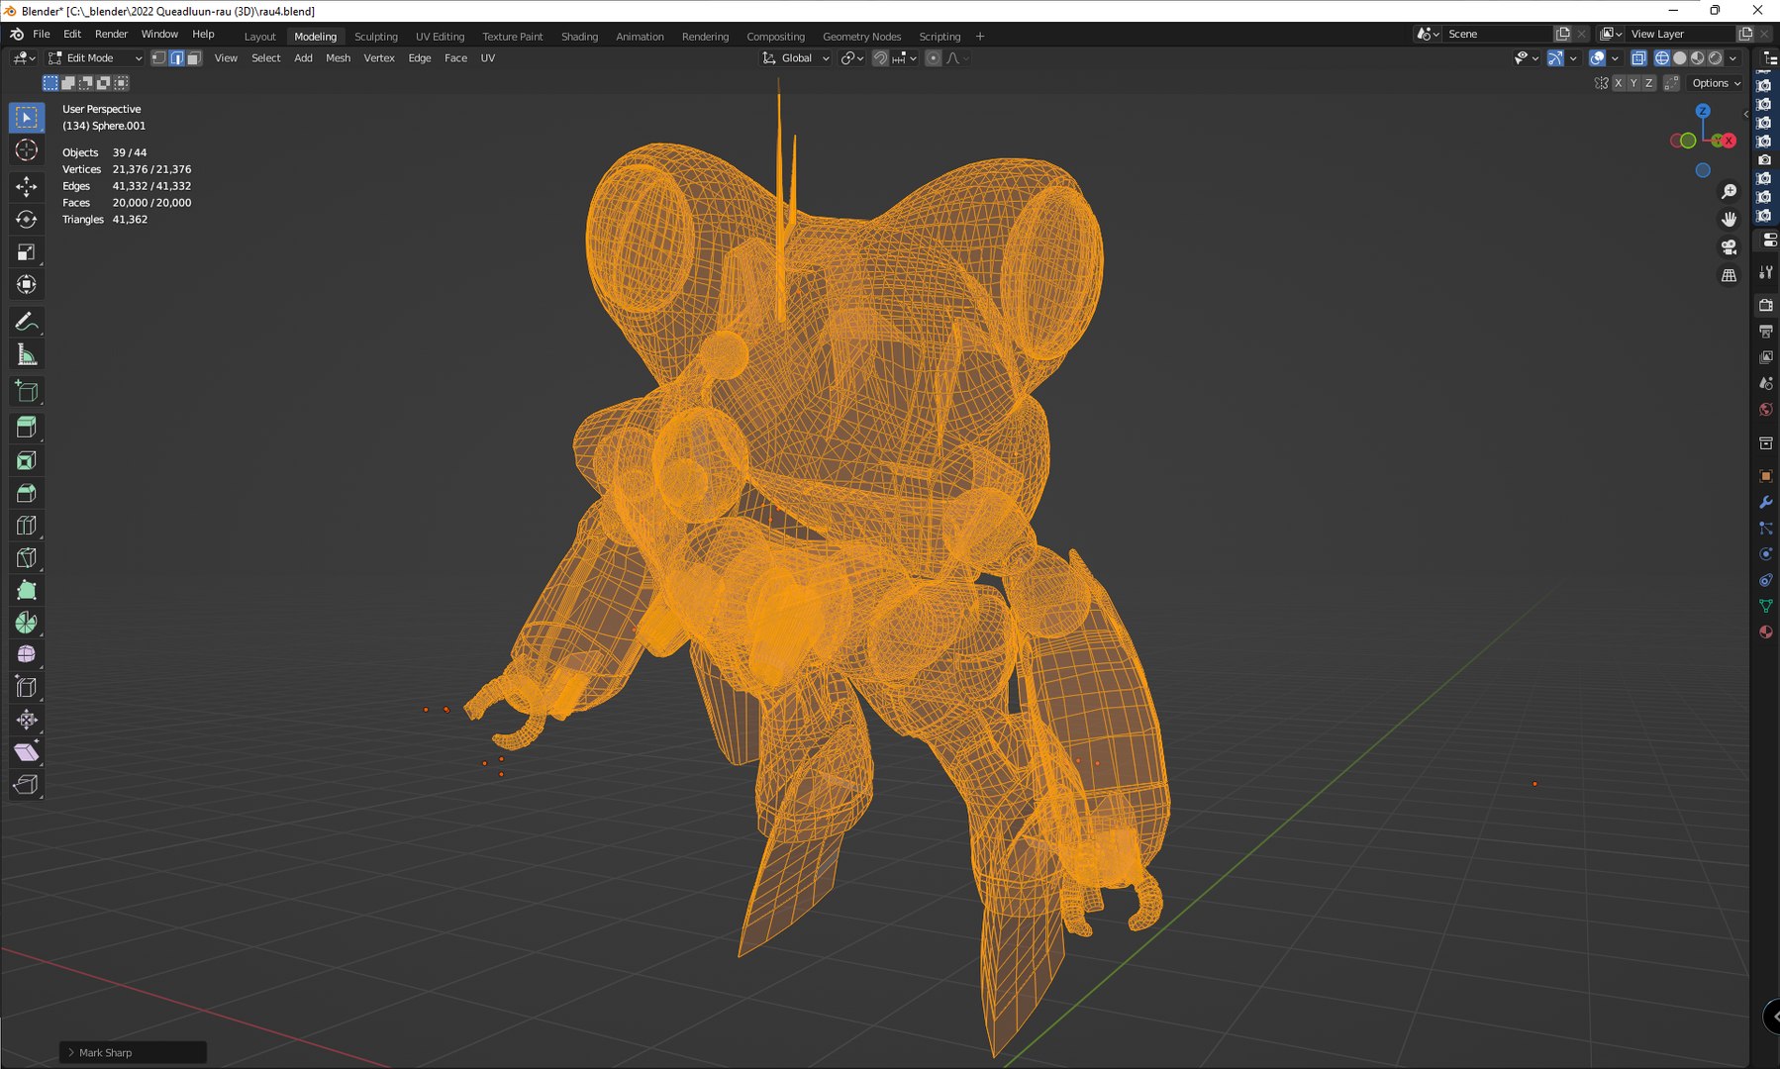The width and height of the screenshot is (1780, 1069).
Task: Select the Bevel tool
Action: point(27,493)
